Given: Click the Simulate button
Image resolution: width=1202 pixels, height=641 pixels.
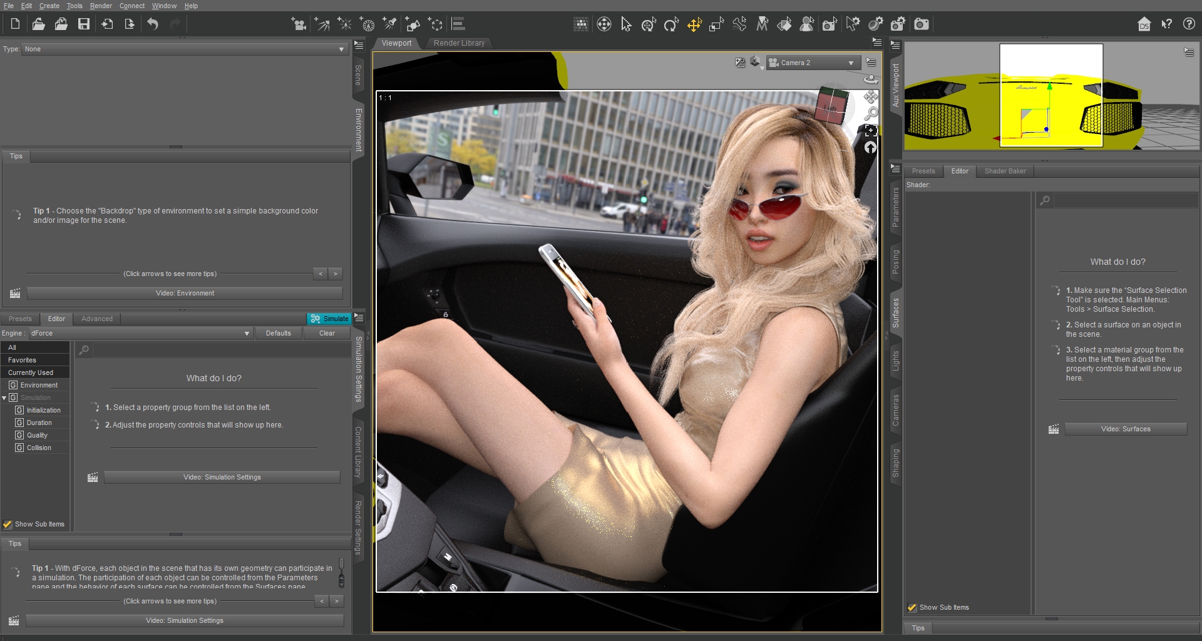Looking at the screenshot, I should point(329,319).
